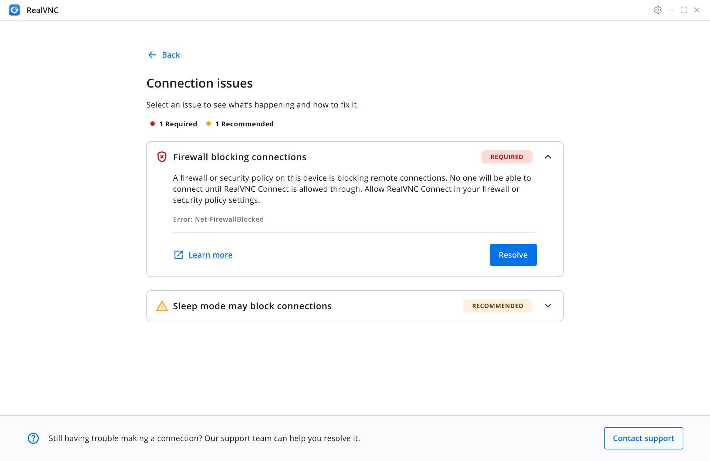
Task: Expand the Sleep mode issue card
Action: point(548,306)
